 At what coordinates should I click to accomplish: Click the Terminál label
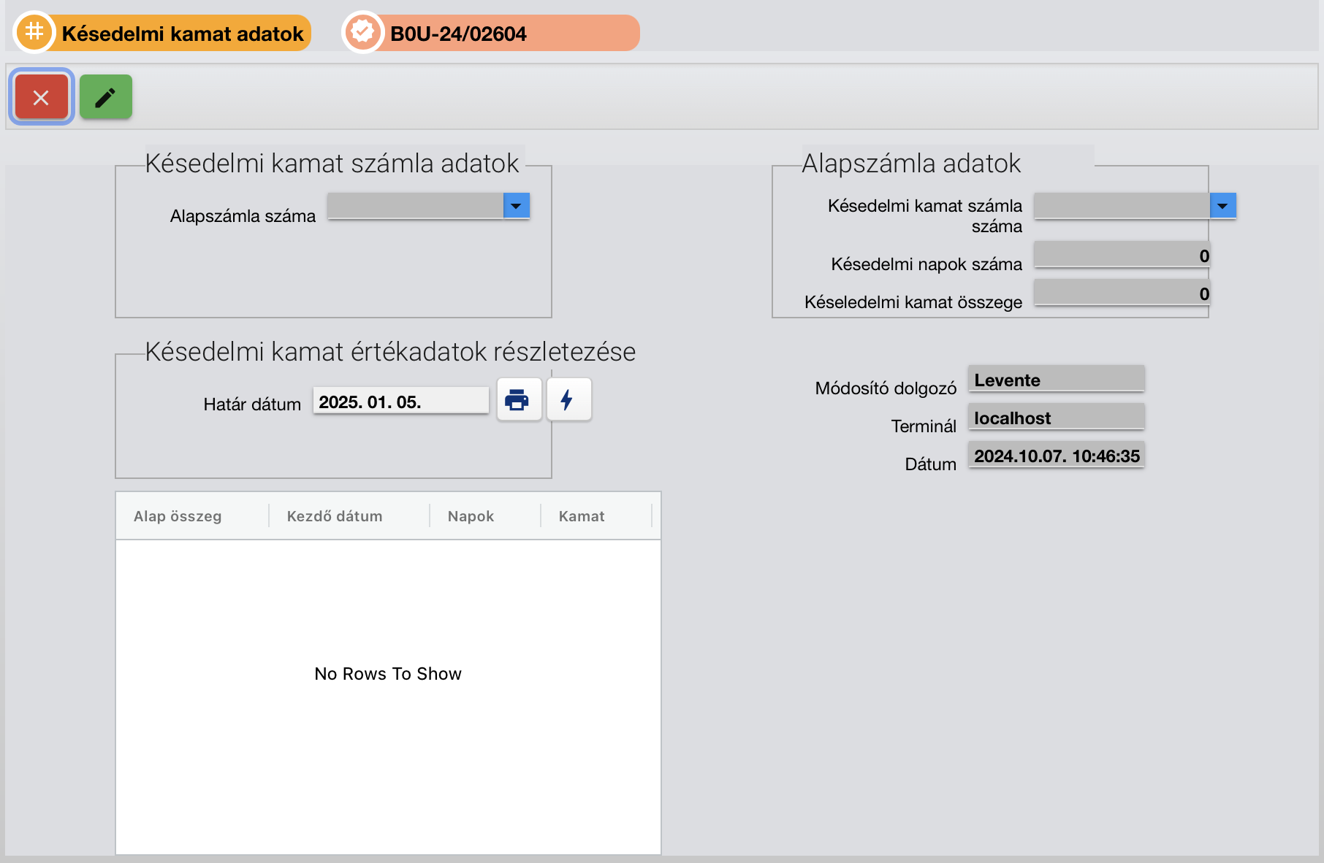(x=924, y=426)
